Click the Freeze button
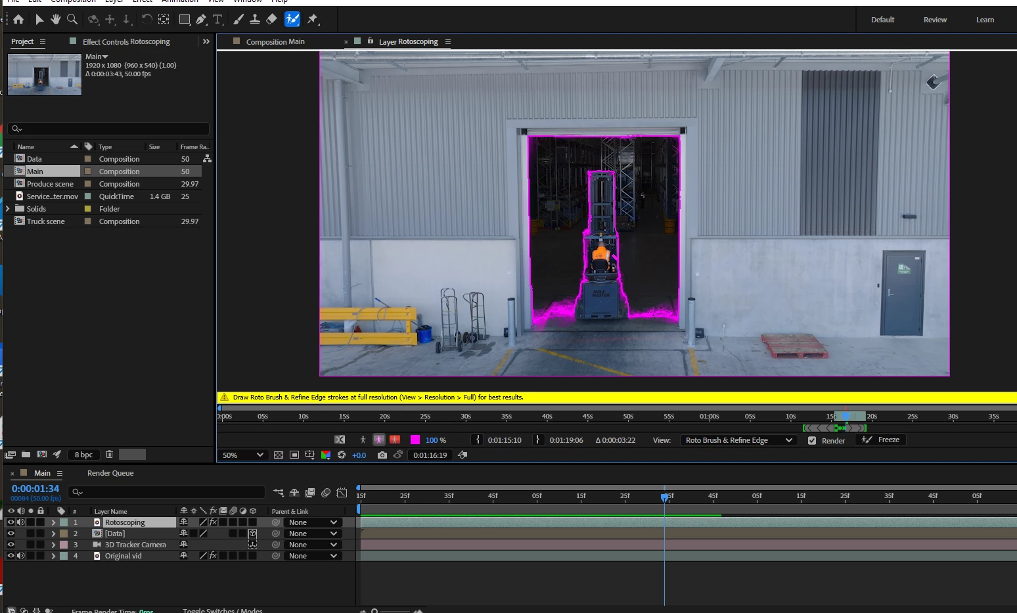Screen dimensions: 1017x613 [881, 440]
